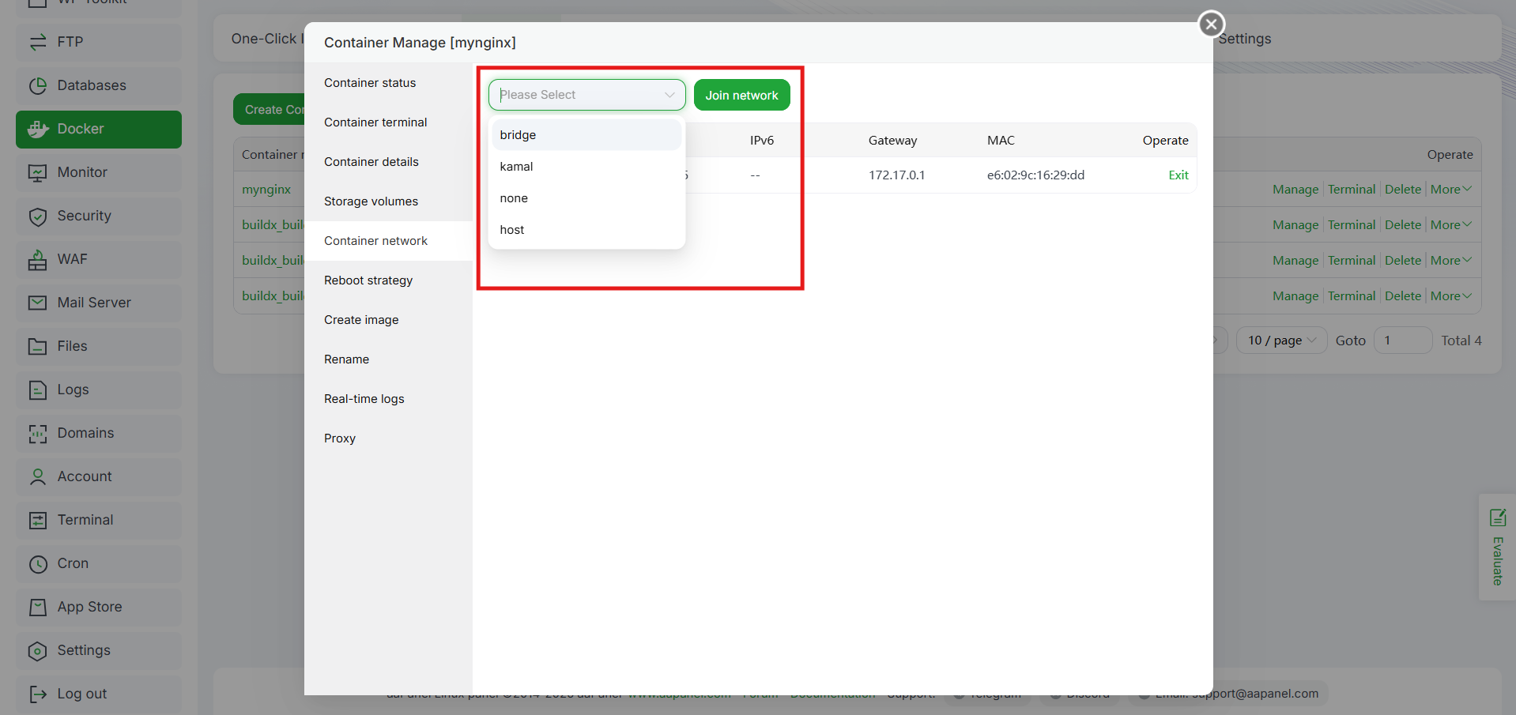Click the Log out arrow icon
The height and width of the screenshot is (715, 1516).
[38, 694]
